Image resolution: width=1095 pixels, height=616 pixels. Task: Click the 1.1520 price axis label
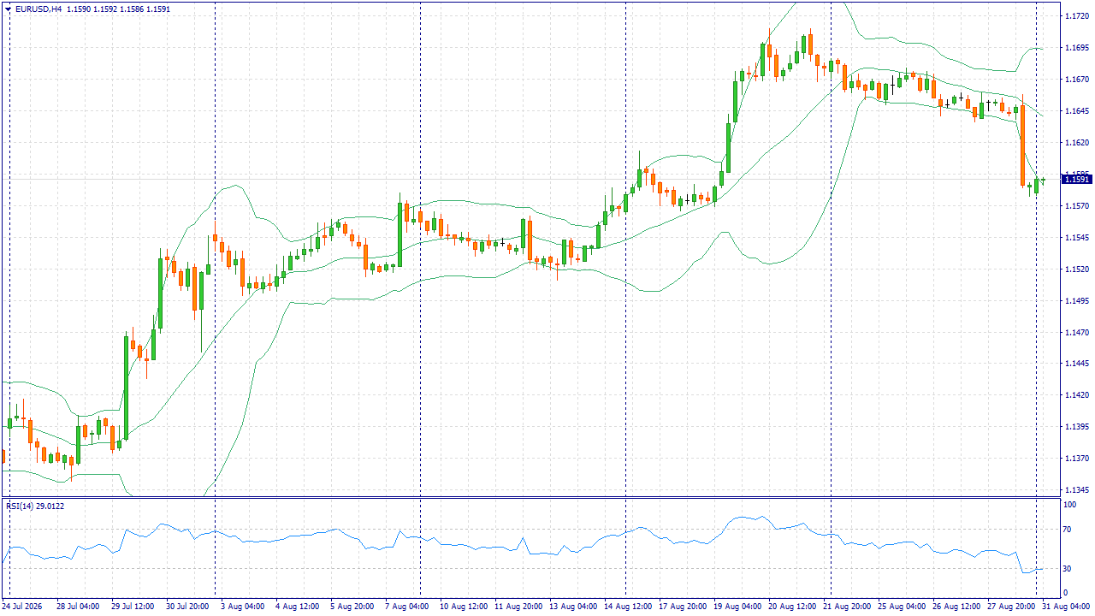(1076, 269)
